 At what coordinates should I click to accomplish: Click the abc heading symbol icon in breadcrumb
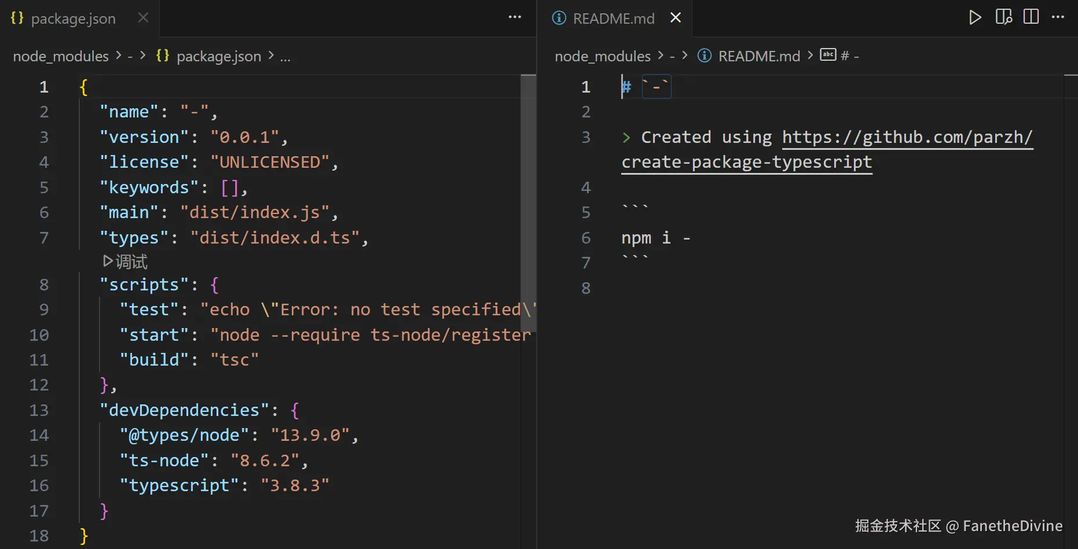828,55
